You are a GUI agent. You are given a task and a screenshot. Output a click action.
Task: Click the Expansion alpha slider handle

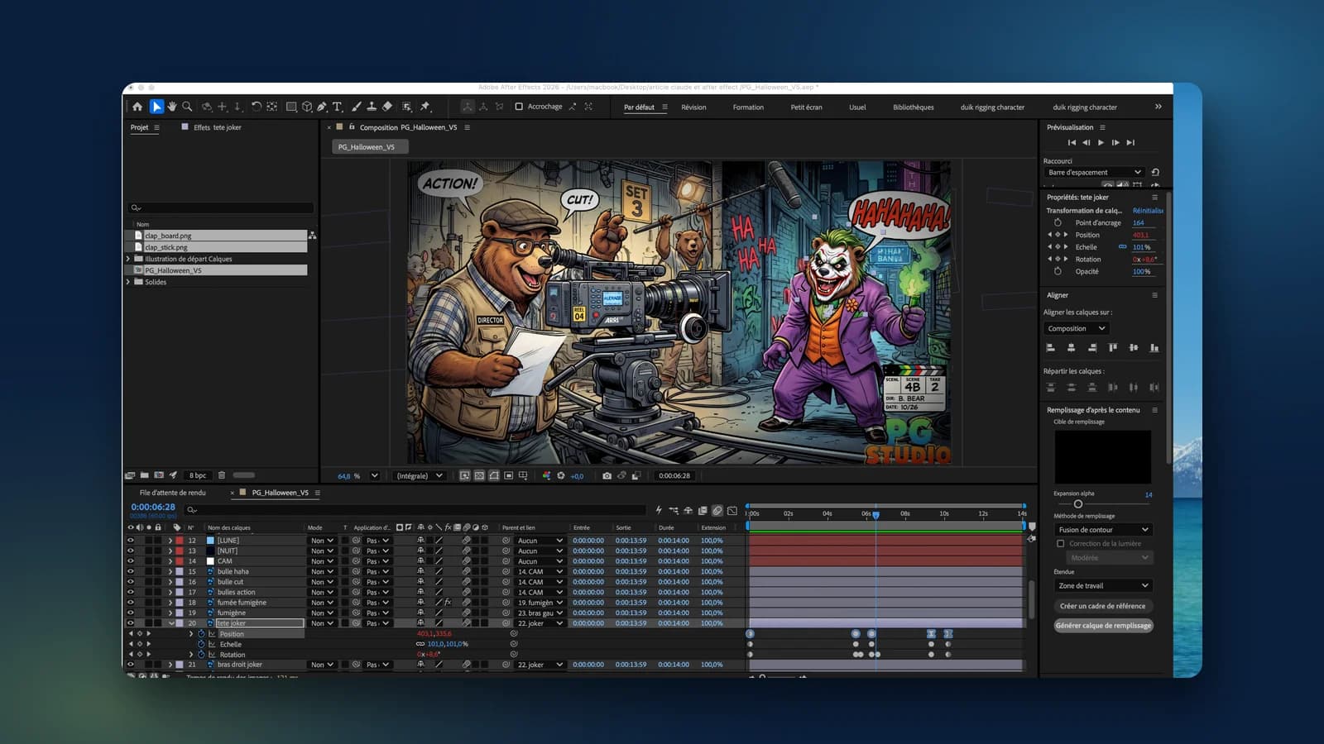tap(1077, 504)
